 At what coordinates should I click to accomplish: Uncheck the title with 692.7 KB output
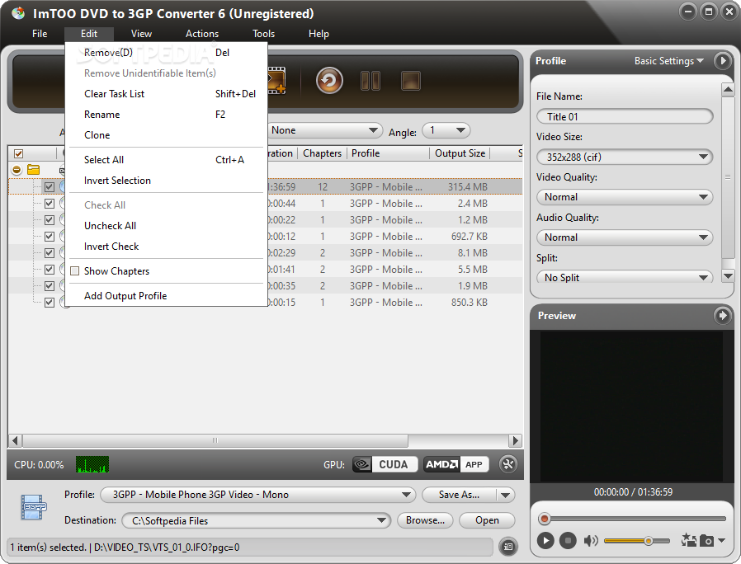50,236
